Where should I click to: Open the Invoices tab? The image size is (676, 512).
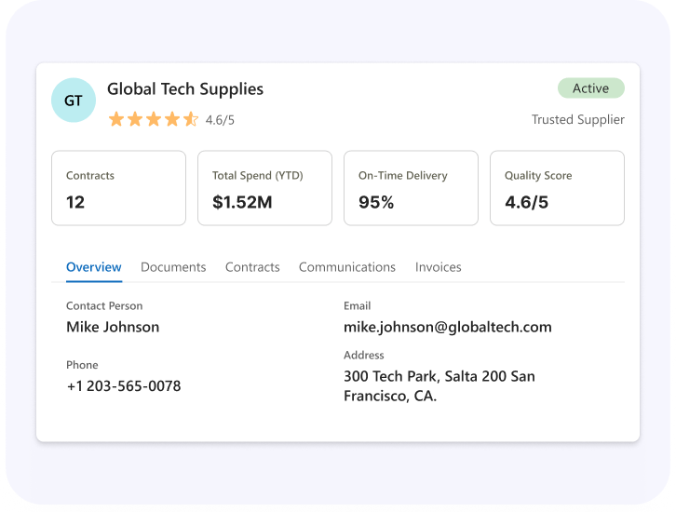pyautogui.click(x=438, y=267)
